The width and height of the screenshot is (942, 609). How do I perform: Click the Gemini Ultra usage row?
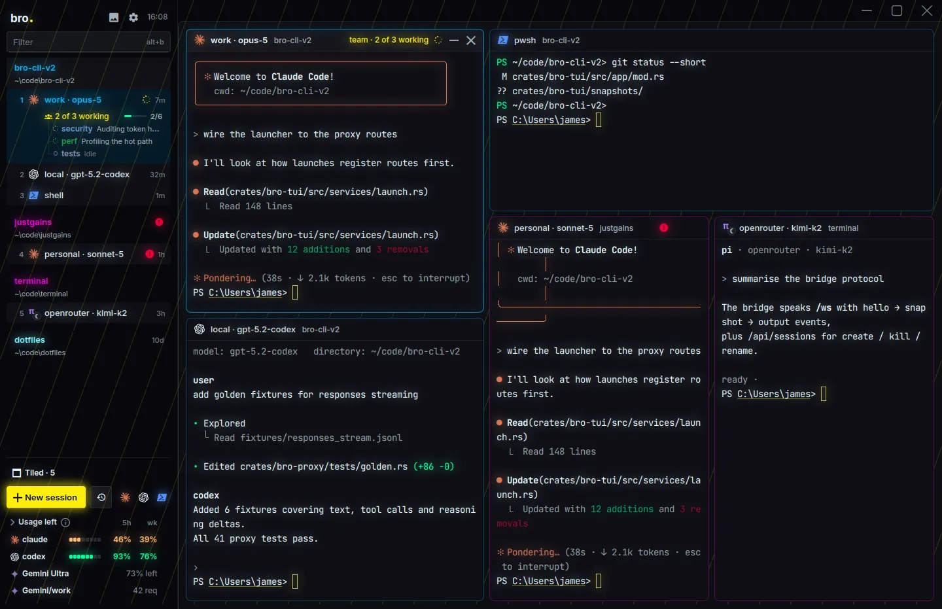pyautogui.click(x=84, y=574)
